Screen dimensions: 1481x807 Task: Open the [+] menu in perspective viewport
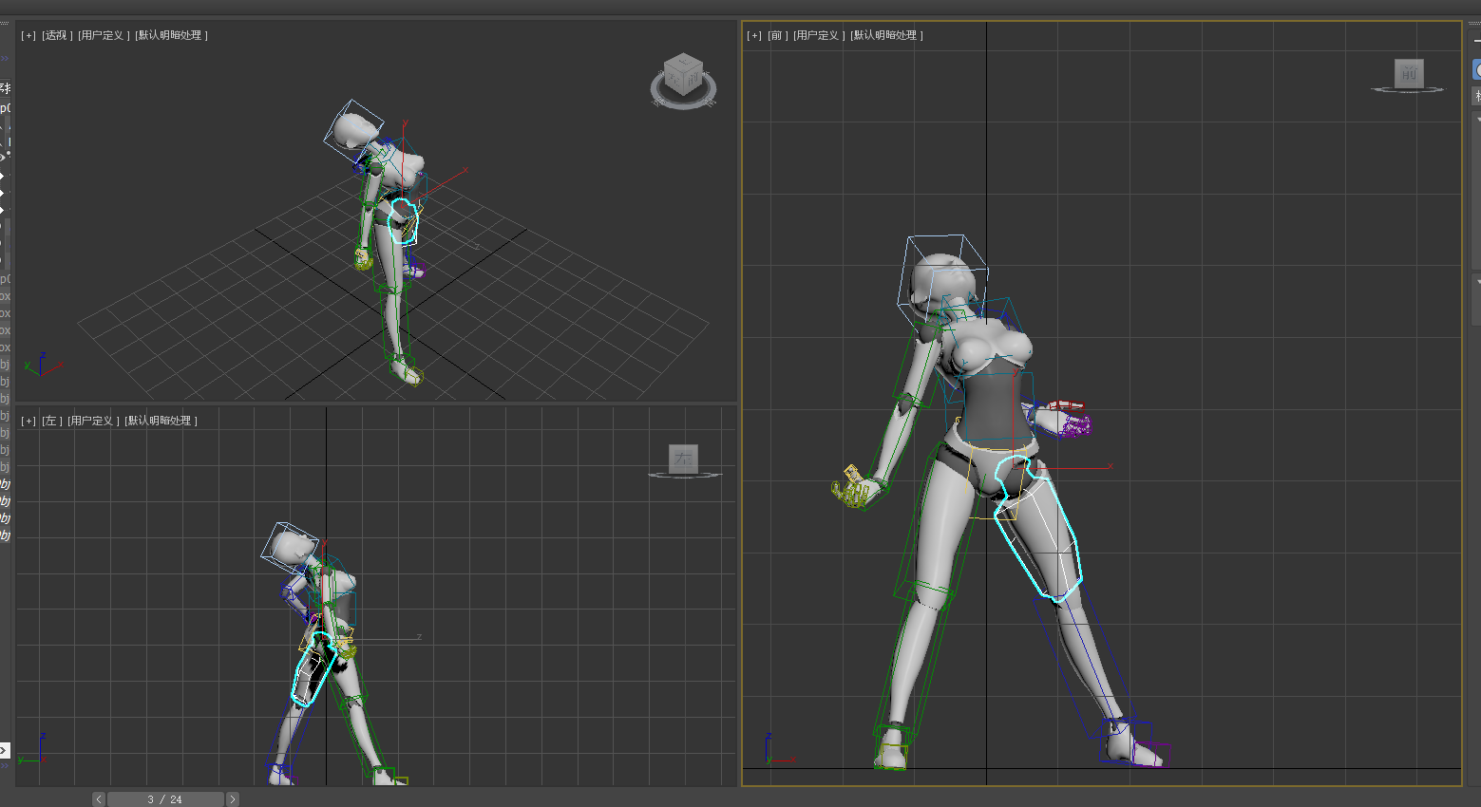pyautogui.click(x=28, y=35)
